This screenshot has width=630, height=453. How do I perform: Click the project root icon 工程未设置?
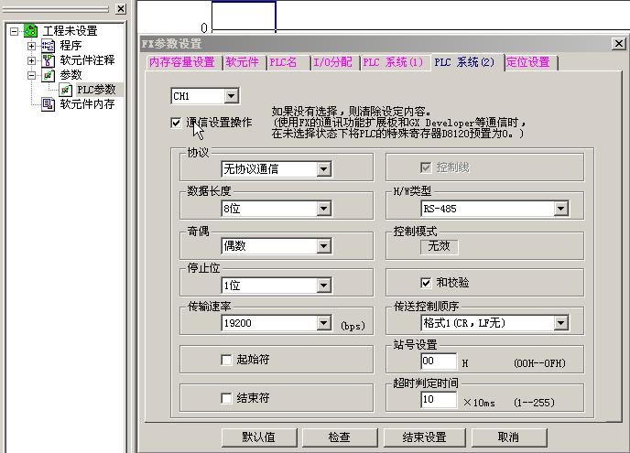(x=30, y=30)
